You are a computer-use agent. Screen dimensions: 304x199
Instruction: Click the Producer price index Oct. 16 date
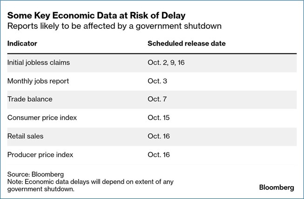point(159,154)
